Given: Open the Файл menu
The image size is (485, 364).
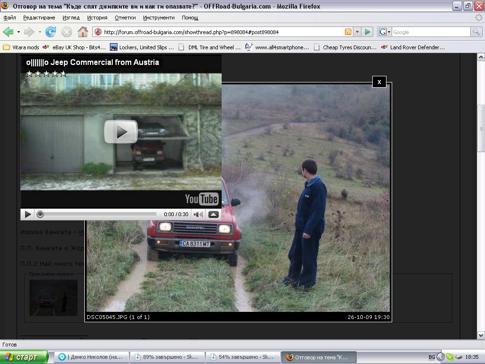Looking at the screenshot, I should [9, 18].
